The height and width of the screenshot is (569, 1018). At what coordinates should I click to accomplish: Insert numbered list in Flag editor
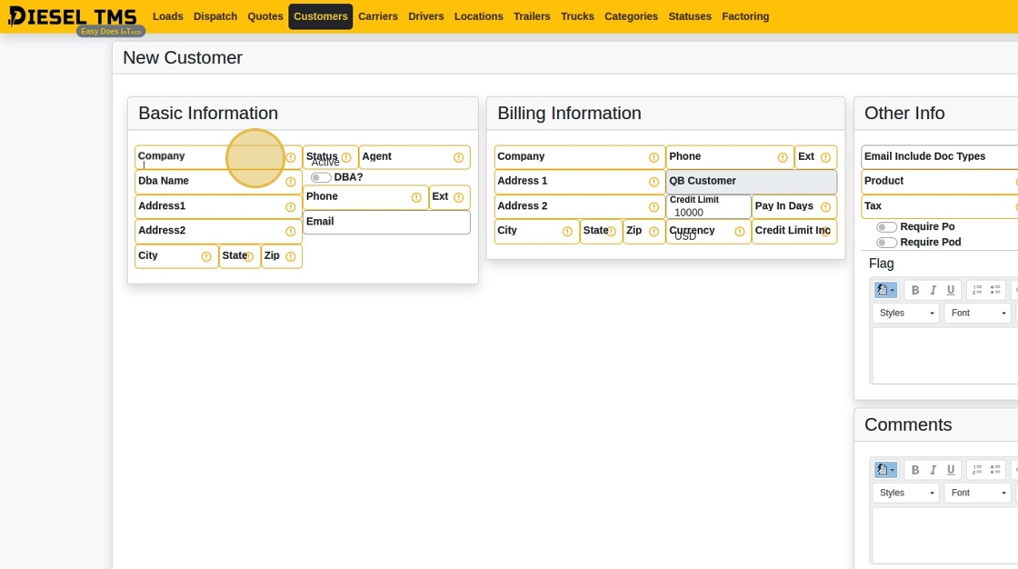pos(977,291)
